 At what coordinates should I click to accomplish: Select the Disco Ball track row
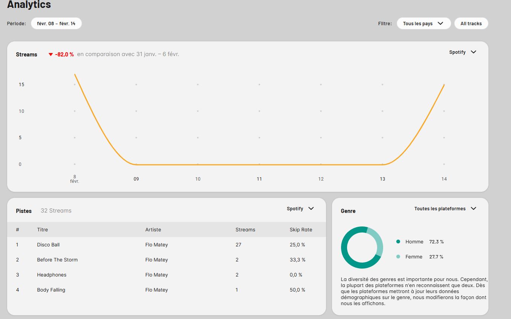(49, 245)
